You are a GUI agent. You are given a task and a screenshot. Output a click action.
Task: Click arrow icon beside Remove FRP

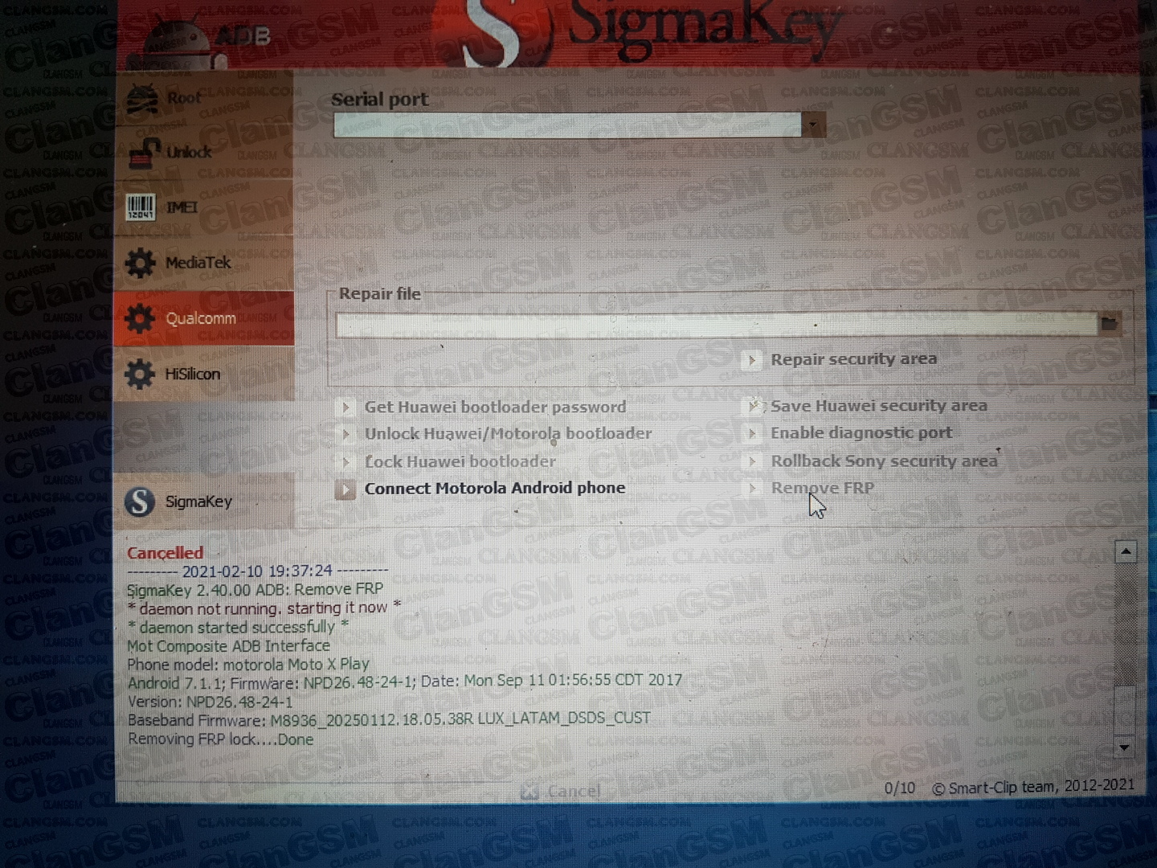click(752, 488)
